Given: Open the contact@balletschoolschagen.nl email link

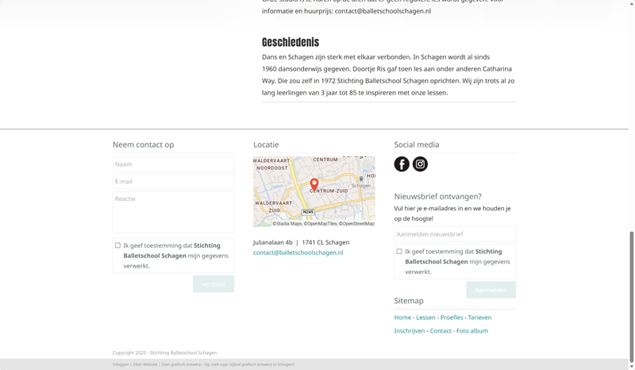Looking at the screenshot, I should 298,252.
